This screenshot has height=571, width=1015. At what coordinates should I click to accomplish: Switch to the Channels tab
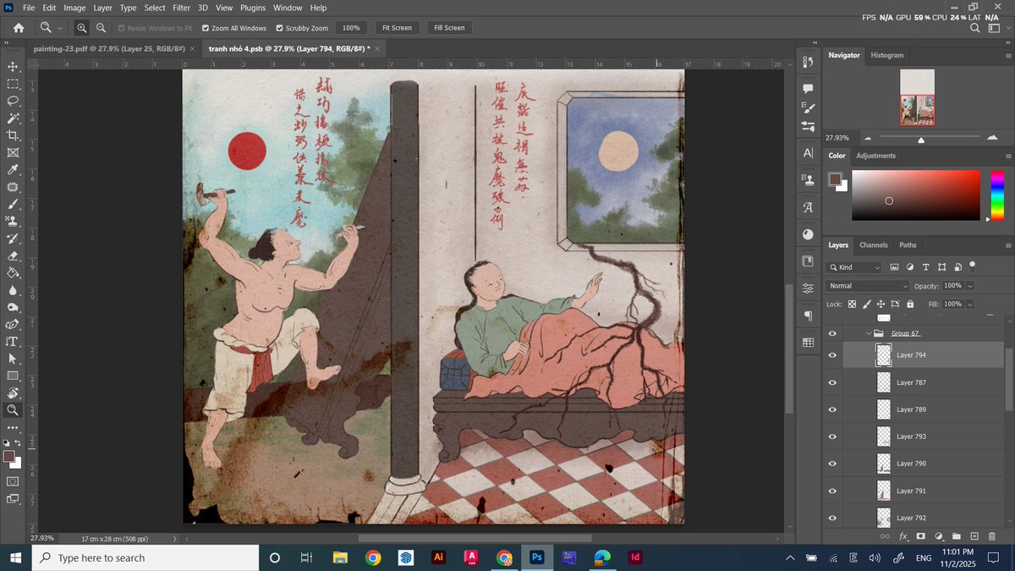click(x=874, y=245)
